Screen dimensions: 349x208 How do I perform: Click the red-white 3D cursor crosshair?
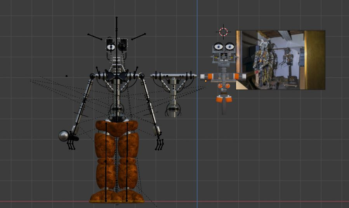223,32
